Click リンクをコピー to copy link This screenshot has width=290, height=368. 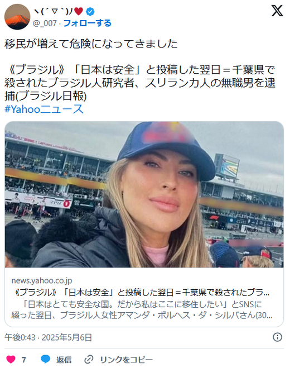pos(126,360)
